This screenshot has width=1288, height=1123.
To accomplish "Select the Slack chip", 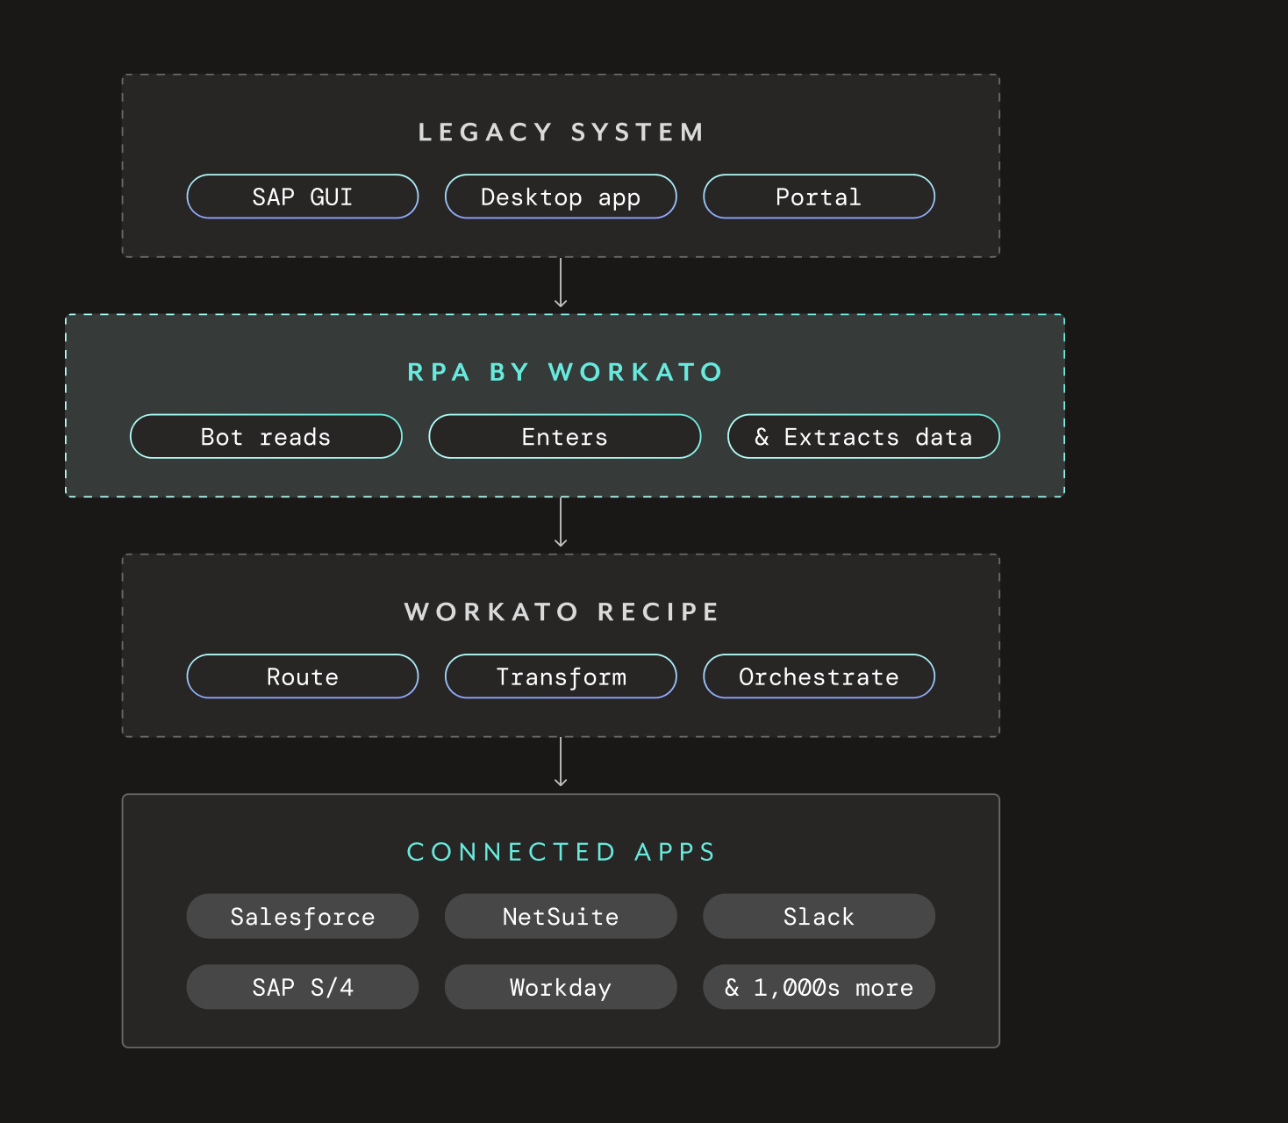I will 819,916.
